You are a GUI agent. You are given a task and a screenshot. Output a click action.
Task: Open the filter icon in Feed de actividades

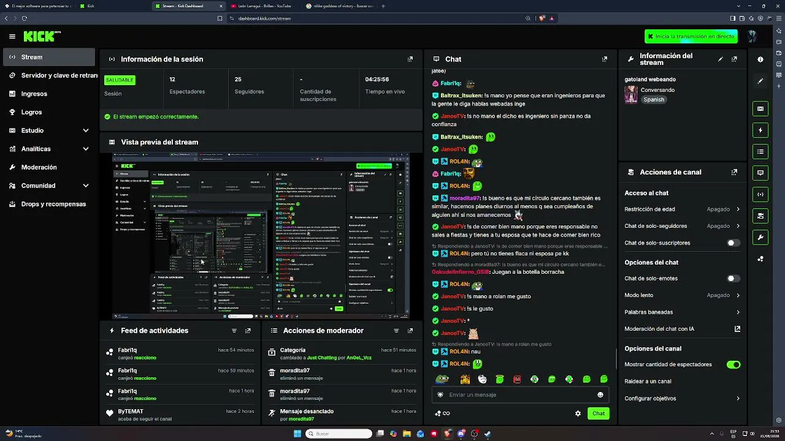[234, 331]
